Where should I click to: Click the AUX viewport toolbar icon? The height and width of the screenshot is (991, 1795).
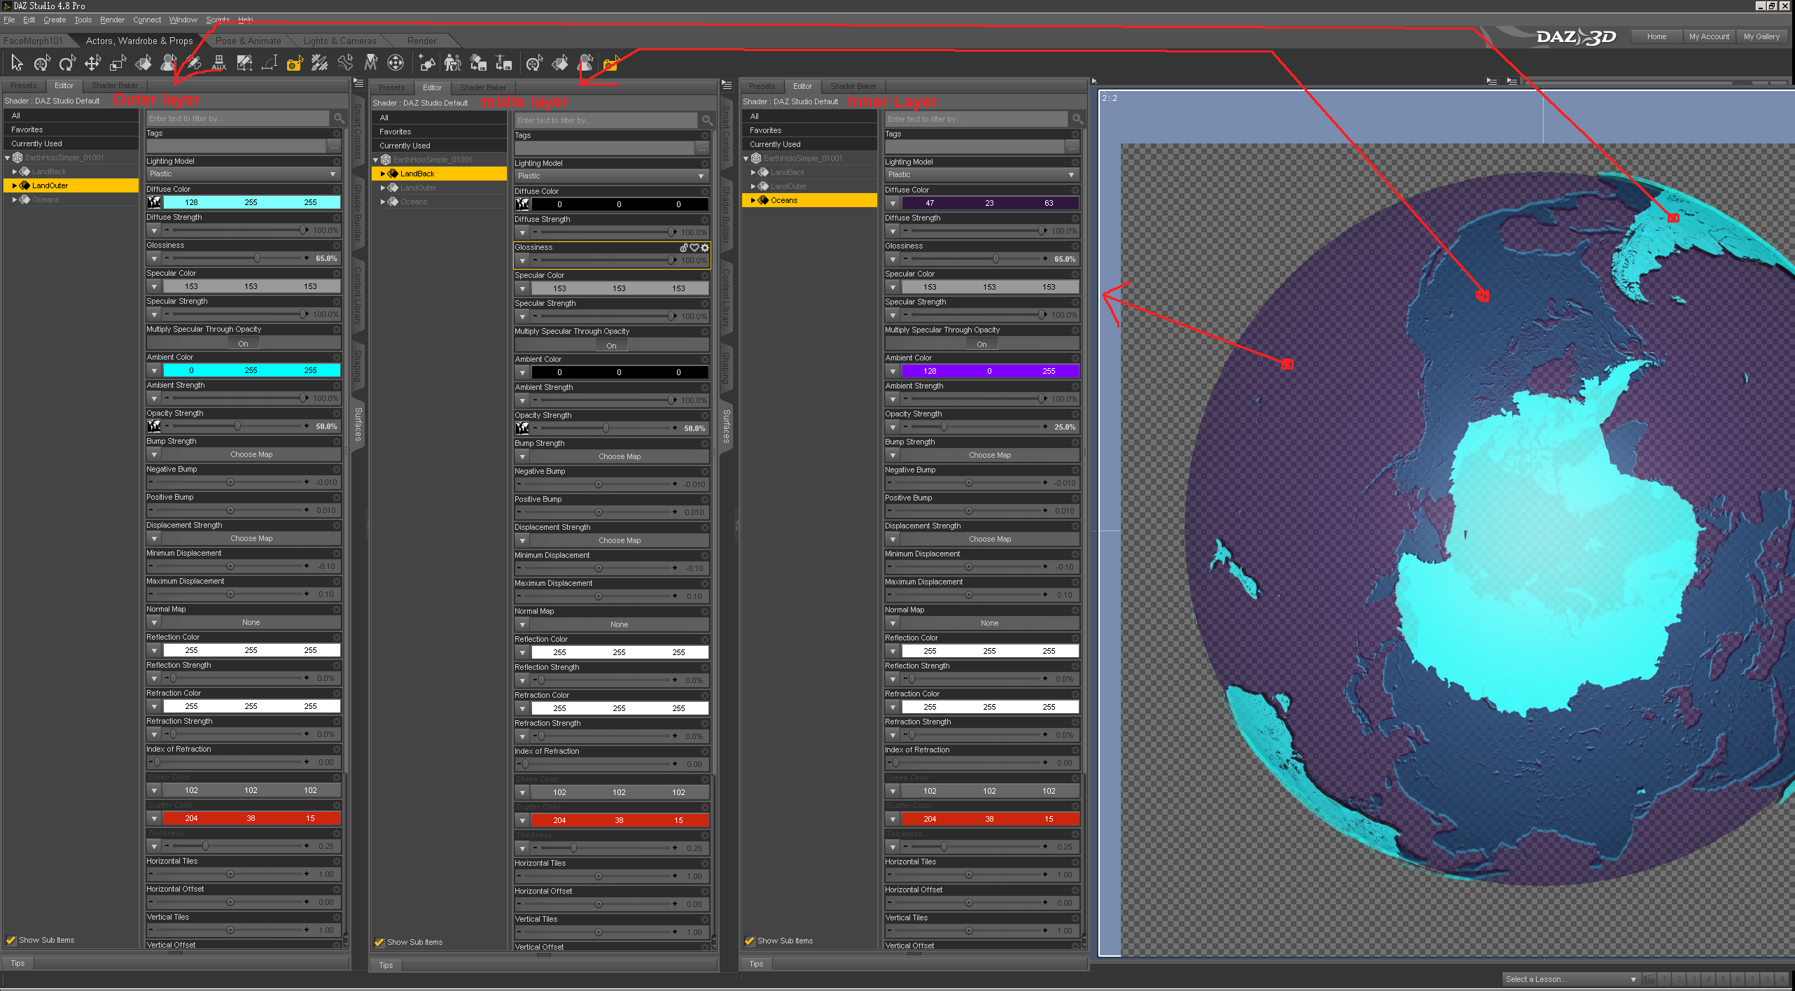point(219,64)
